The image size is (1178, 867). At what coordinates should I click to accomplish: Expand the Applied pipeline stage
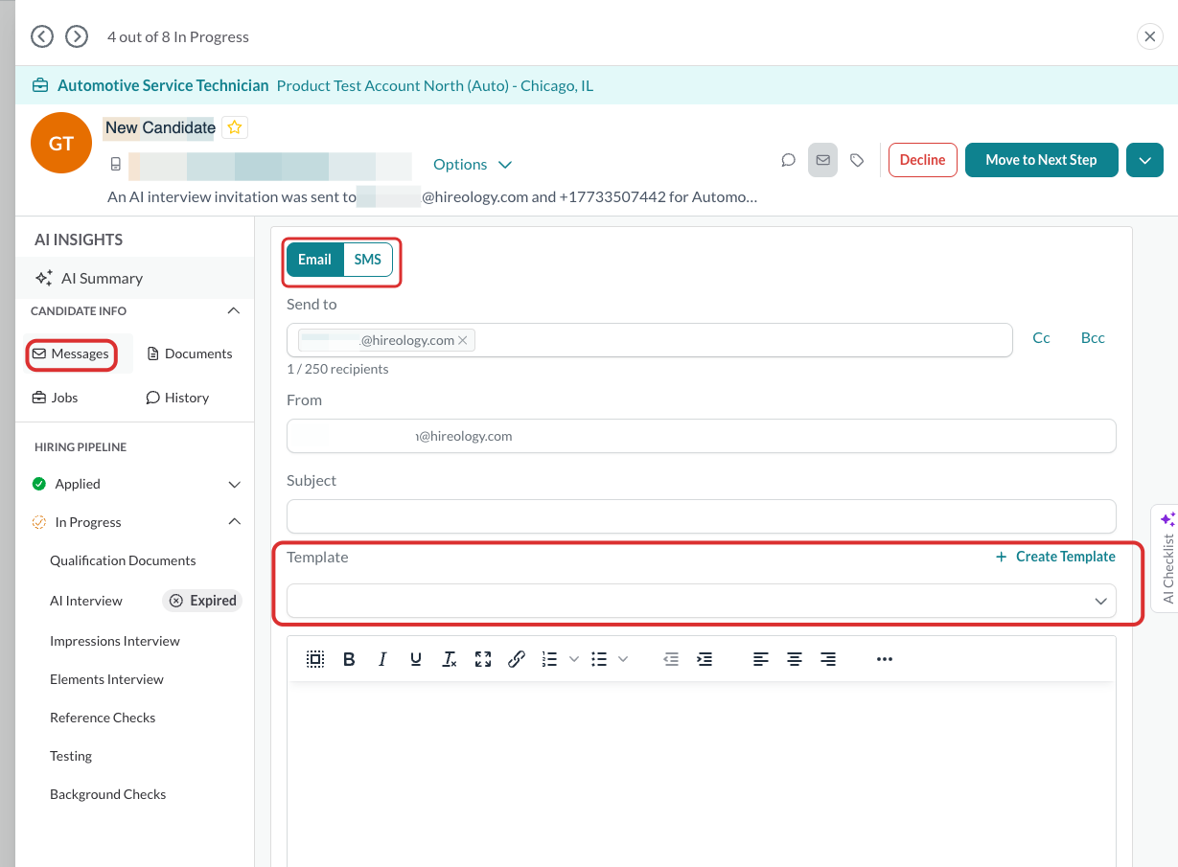234,485
